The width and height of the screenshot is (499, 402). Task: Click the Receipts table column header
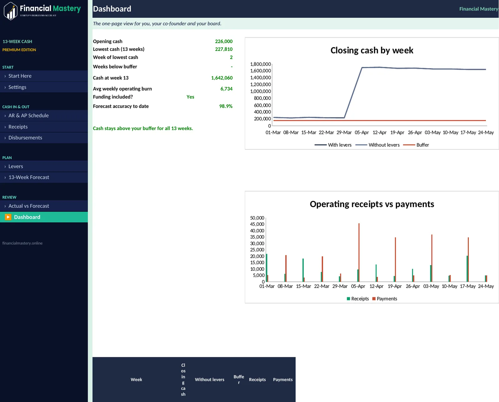[x=257, y=380]
